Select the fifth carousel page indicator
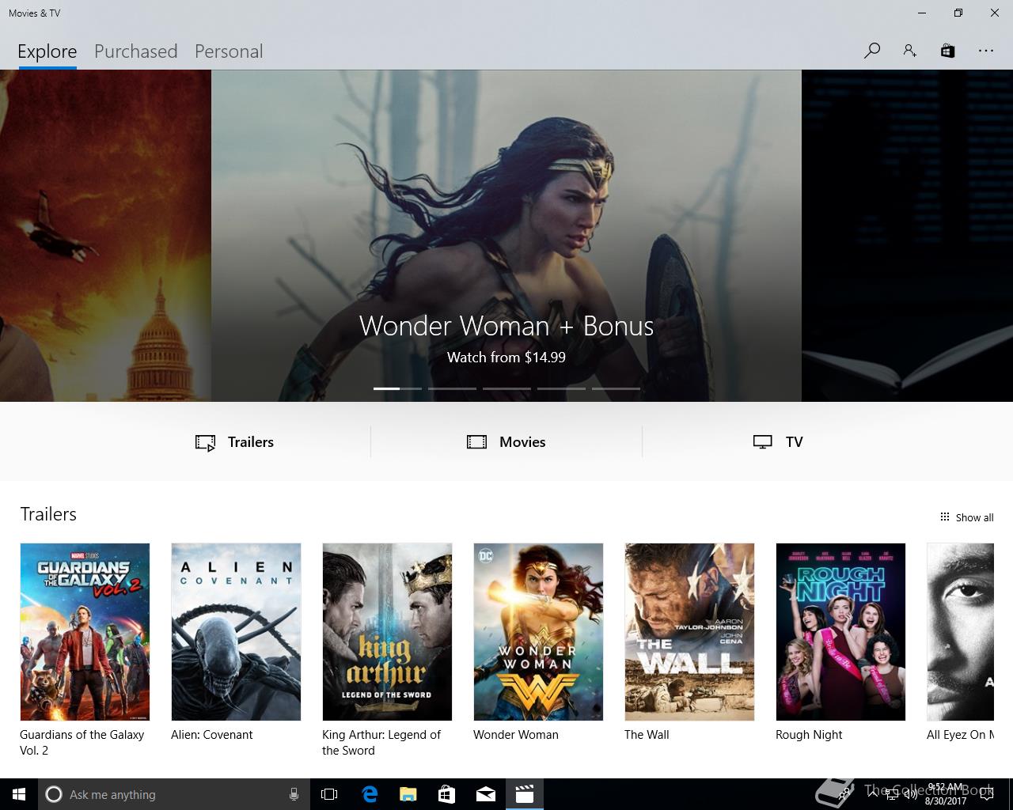The height and width of the screenshot is (810, 1013). click(616, 388)
